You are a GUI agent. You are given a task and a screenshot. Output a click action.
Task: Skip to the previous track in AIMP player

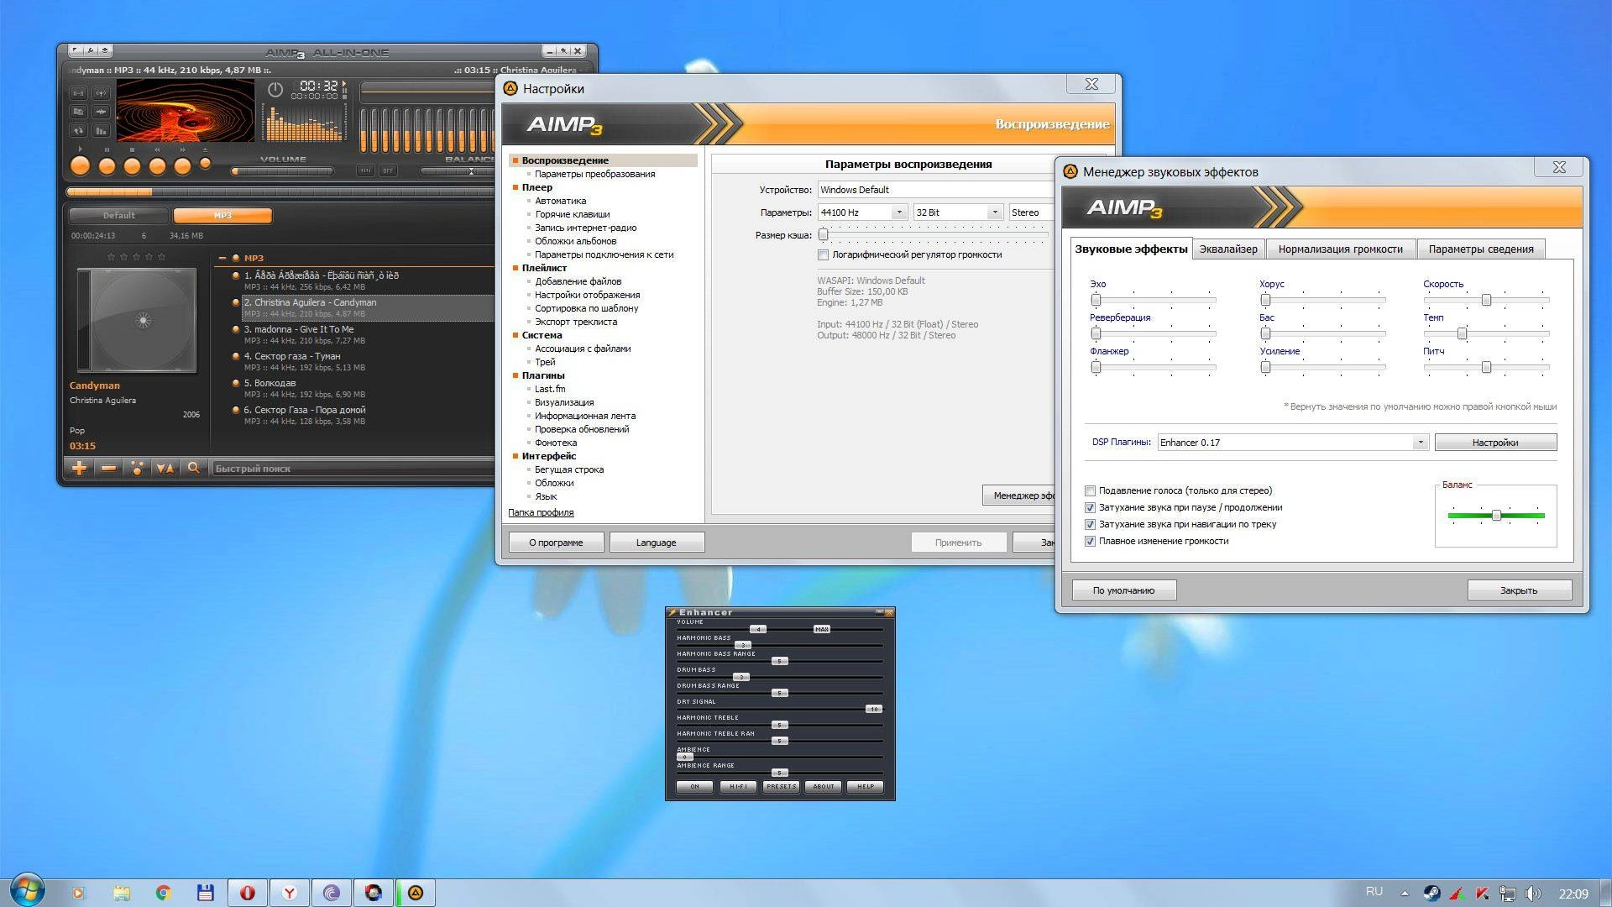coord(157,165)
